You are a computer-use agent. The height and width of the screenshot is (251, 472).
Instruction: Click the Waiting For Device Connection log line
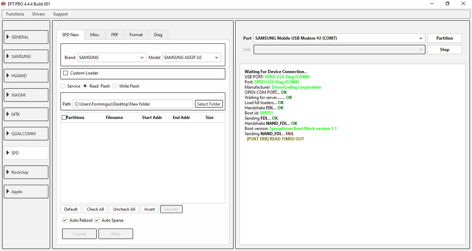point(276,72)
